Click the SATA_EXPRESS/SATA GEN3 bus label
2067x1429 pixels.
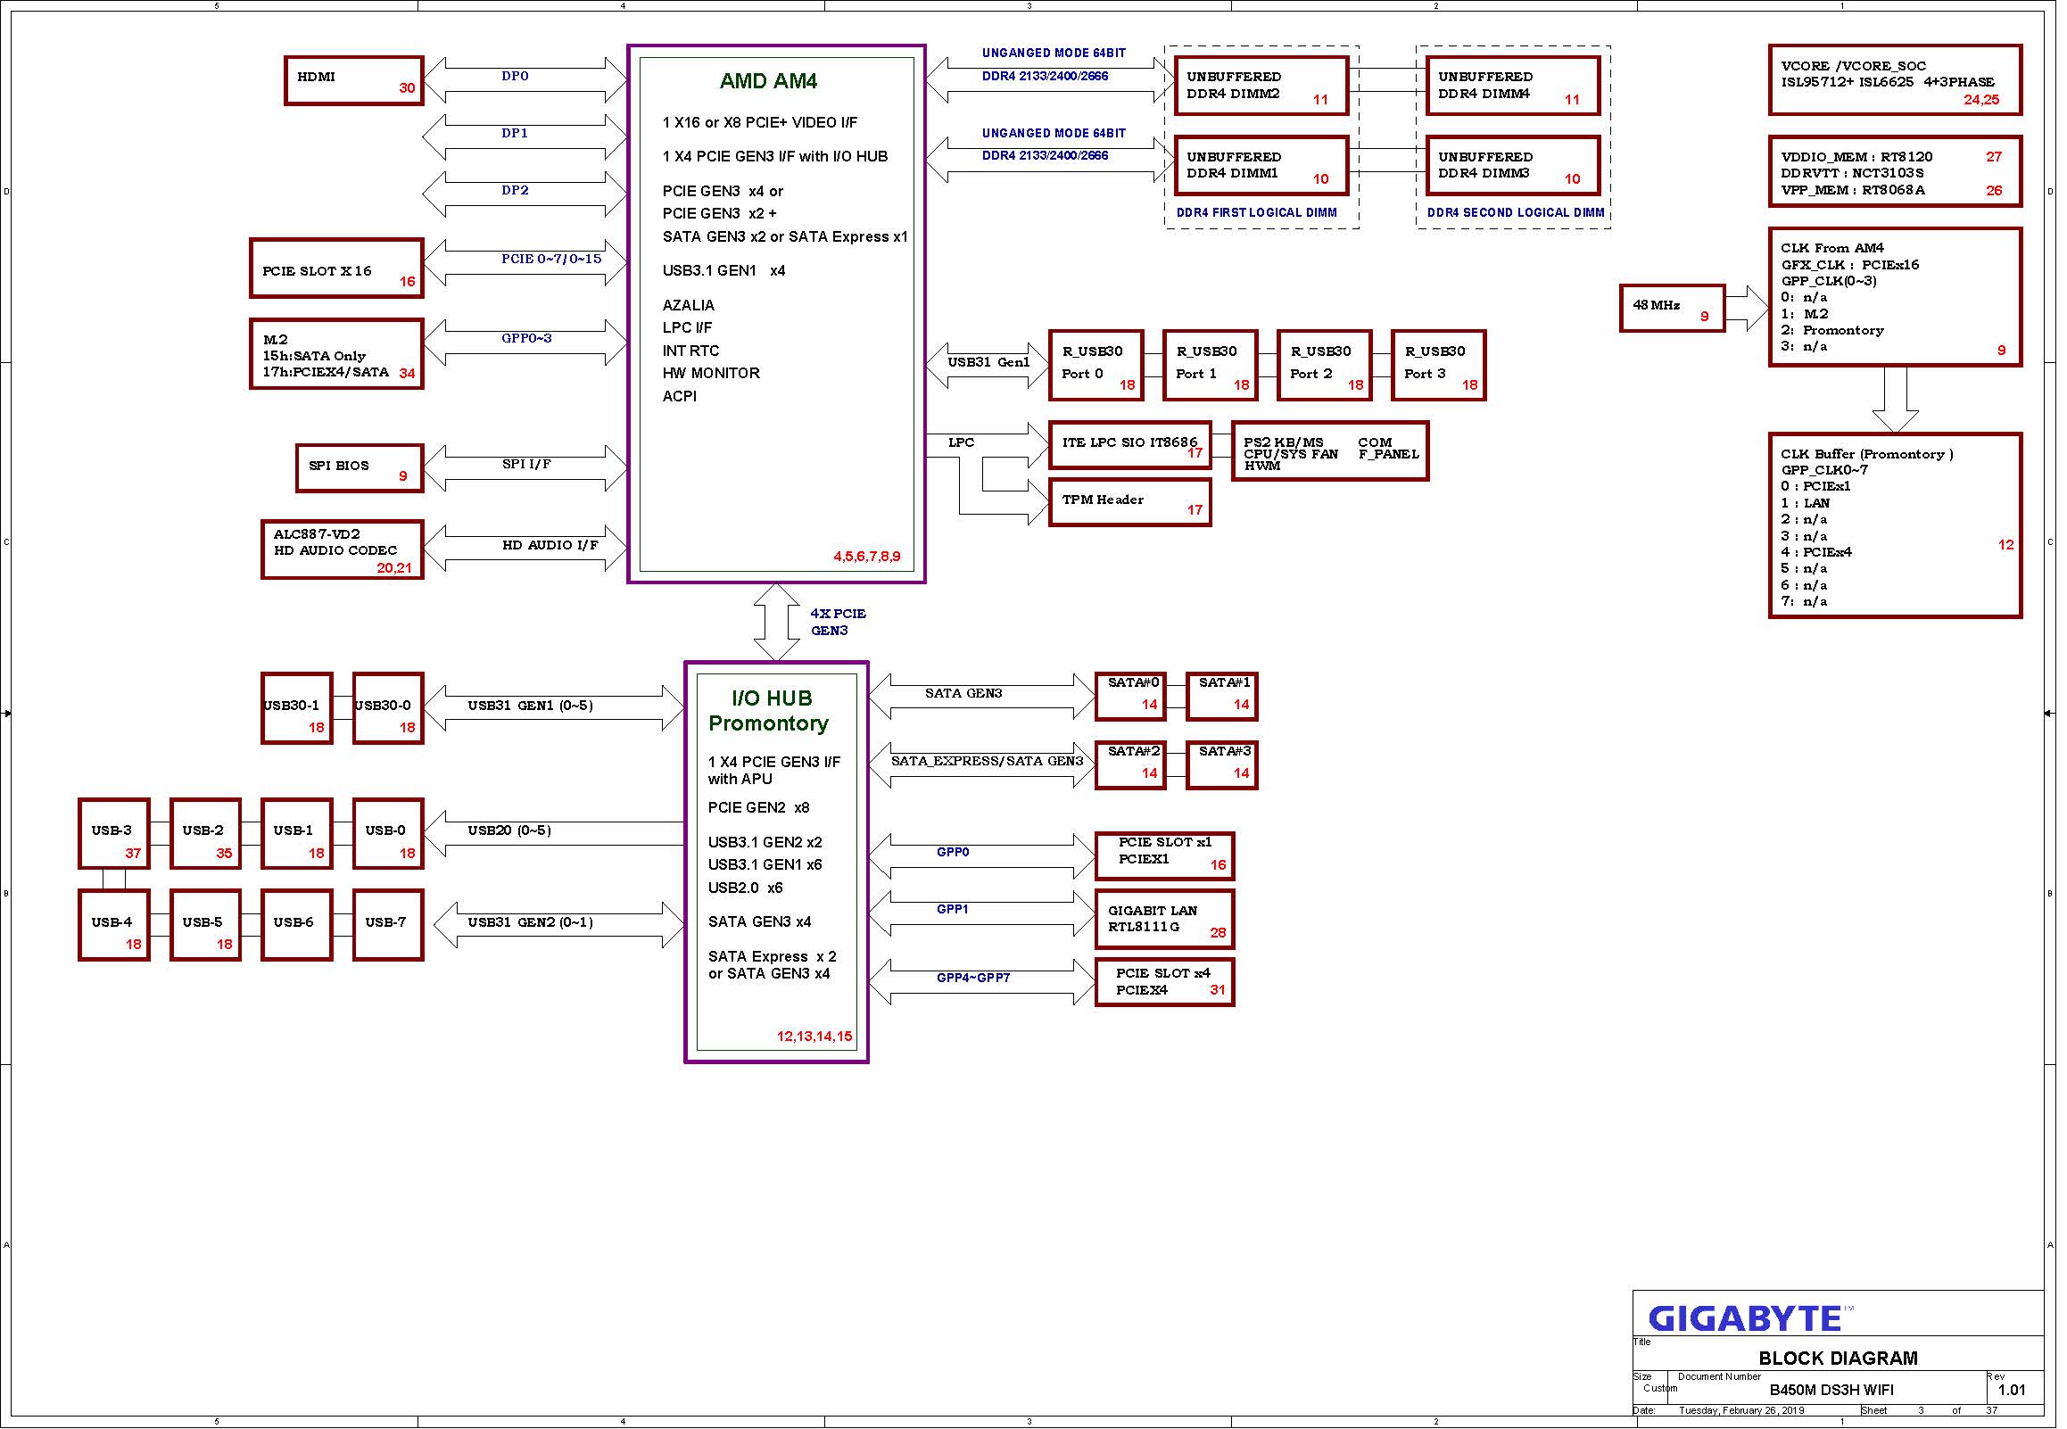pyautogui.click(x=988, y=762)
